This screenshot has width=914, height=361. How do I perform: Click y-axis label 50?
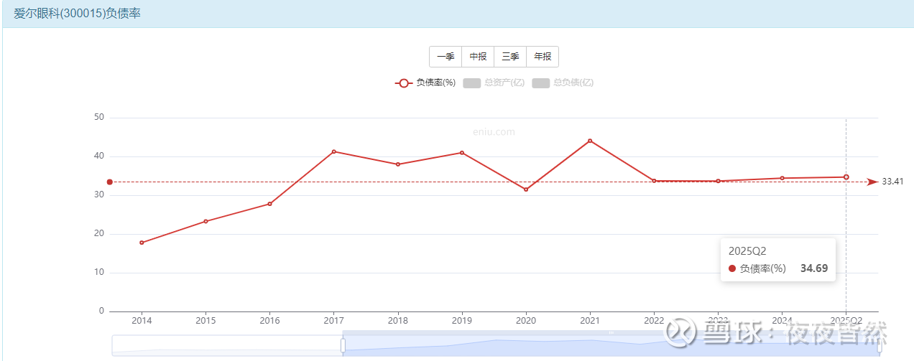(x=99, y=118)
